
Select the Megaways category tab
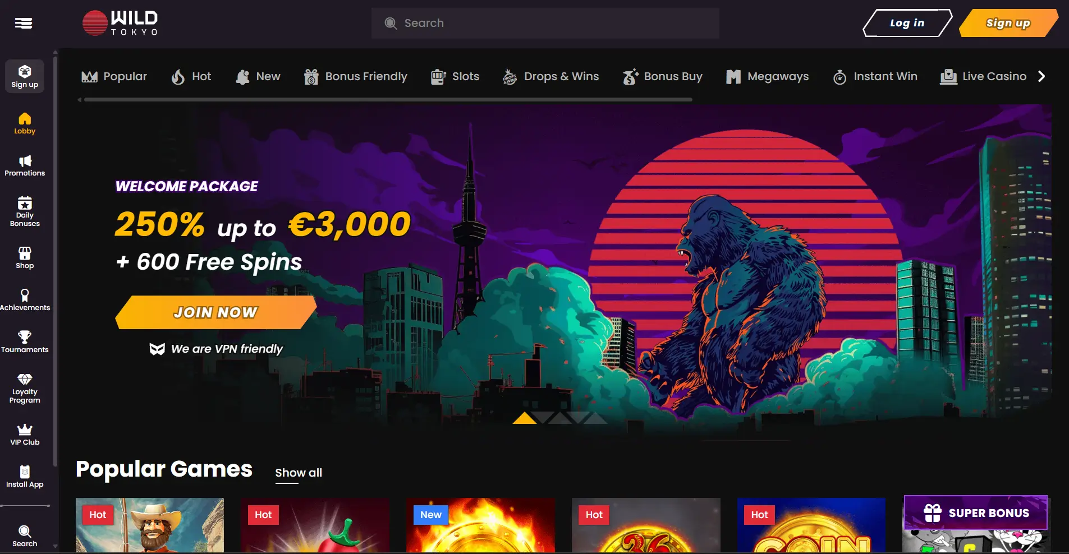point(767,76)
